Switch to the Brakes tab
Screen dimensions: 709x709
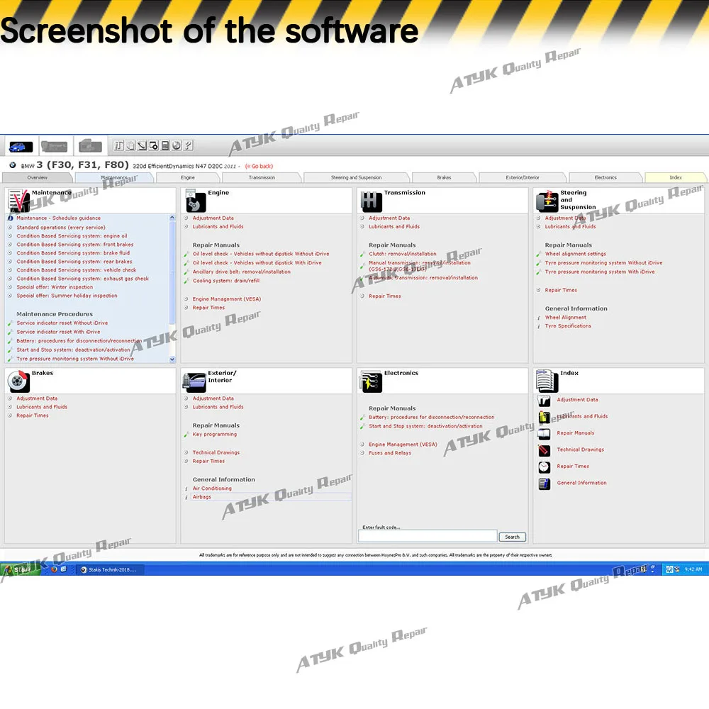click(x=444, y=178)
